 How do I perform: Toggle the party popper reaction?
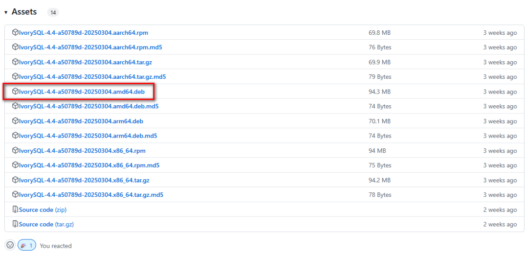point(26,246)
